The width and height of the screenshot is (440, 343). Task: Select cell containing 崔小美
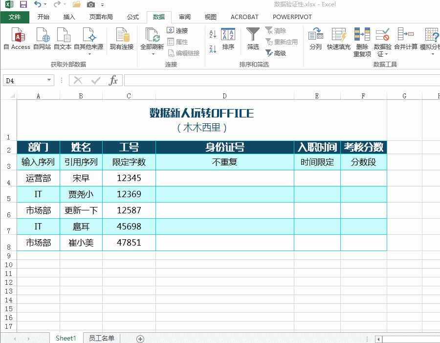pos(81,242)
